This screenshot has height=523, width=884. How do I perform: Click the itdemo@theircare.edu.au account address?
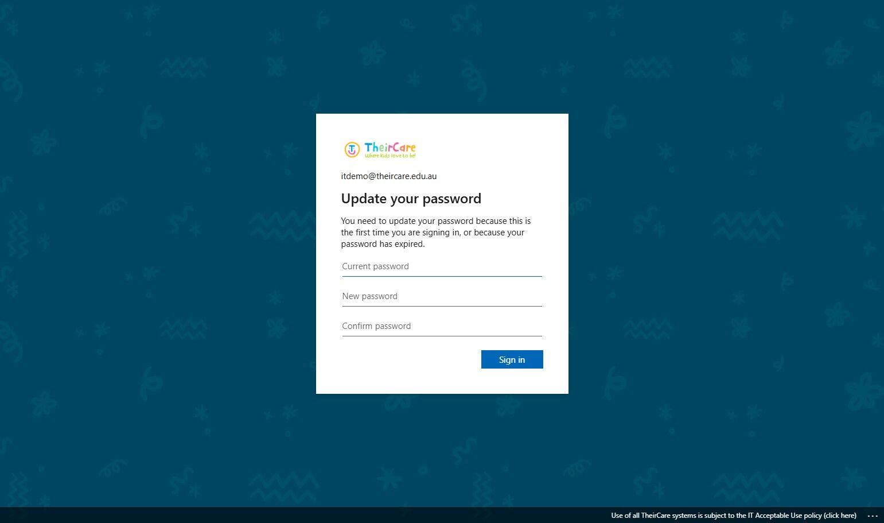(x=389, y=176)
